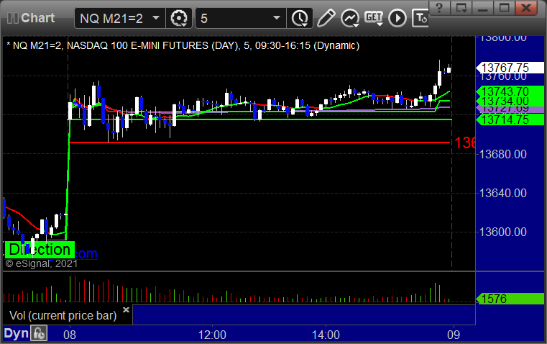The width and height of the screenshot is (547, 344).
Task: Open the studies chart-line icon
Action: point(350,18)
